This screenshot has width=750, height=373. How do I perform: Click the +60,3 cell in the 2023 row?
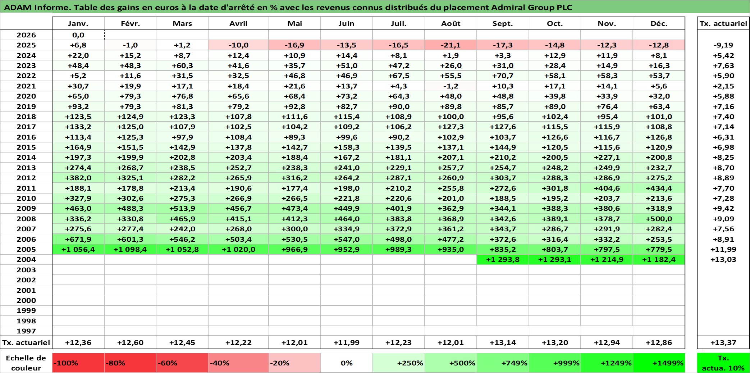coord(182,65)
